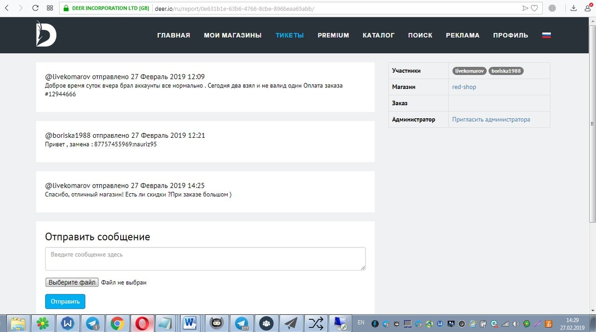Open the notepad taskbar icon

[x=165, y=323]
